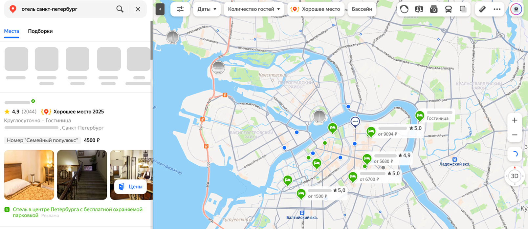Enable public transport bus layer

449,9
